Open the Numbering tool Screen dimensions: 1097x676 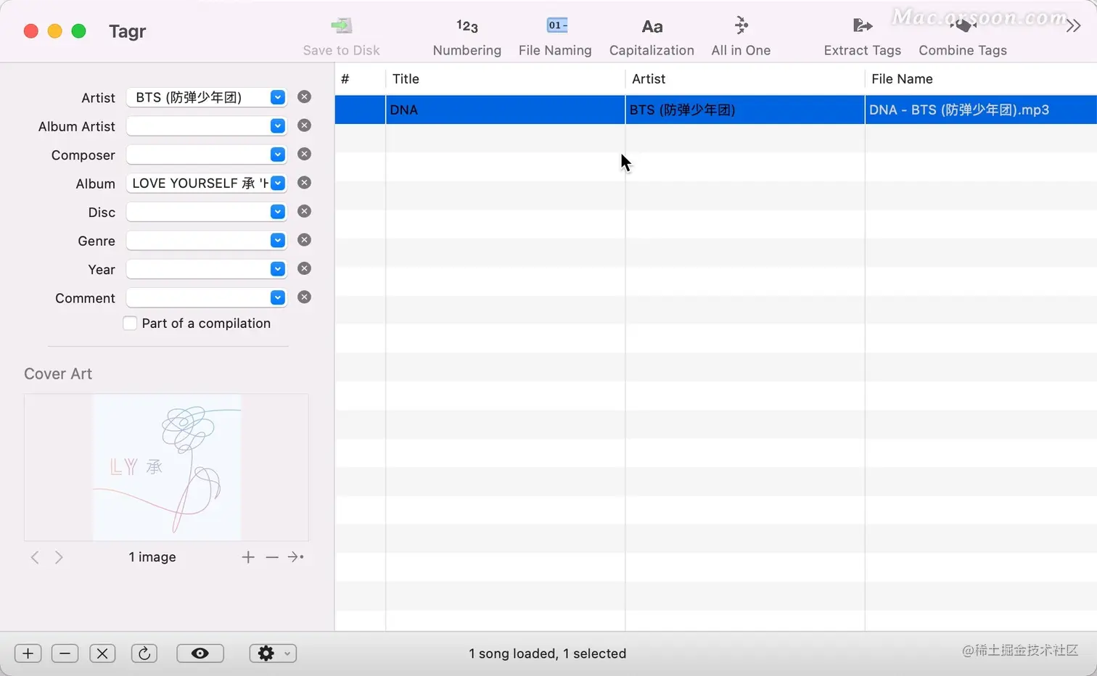(x=467, y=37)
